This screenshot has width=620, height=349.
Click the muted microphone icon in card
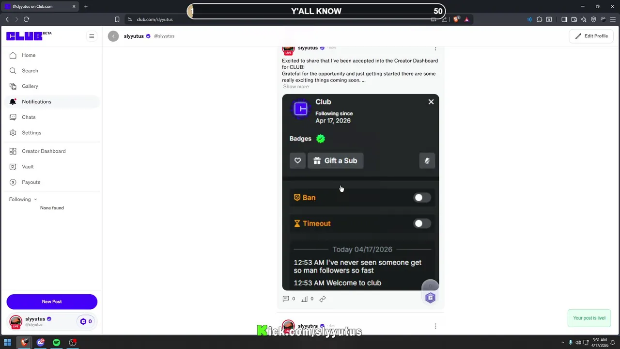(x=427, y=161)
